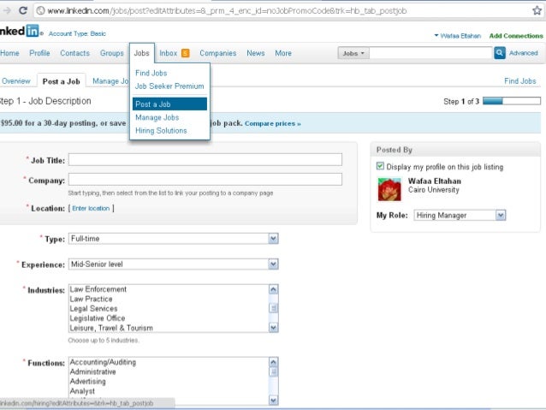Open the News navigation item
546x410 pixels.
256,53
